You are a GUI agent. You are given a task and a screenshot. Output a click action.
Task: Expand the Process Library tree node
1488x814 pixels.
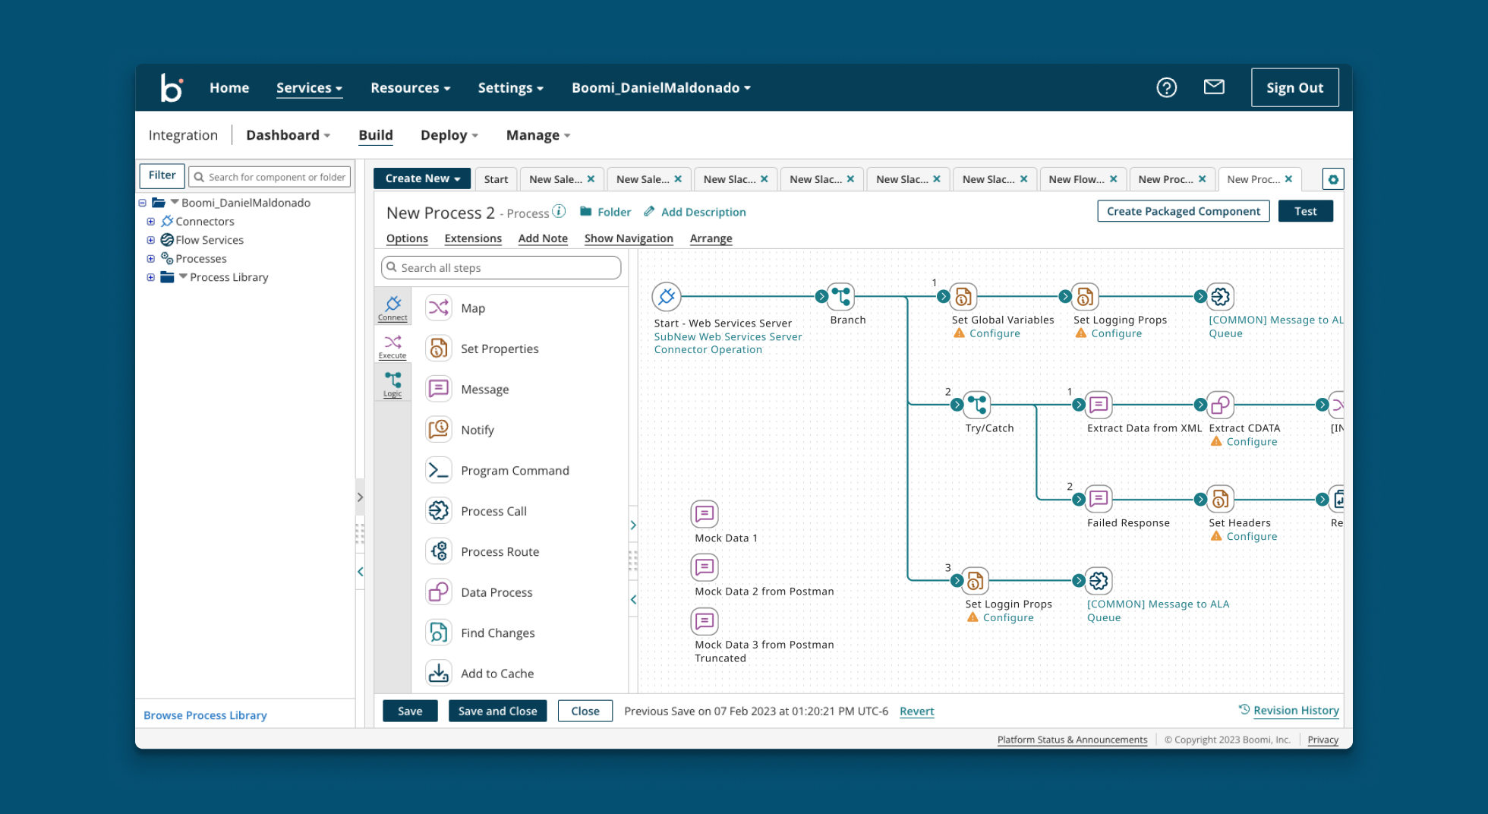[150, 277]
